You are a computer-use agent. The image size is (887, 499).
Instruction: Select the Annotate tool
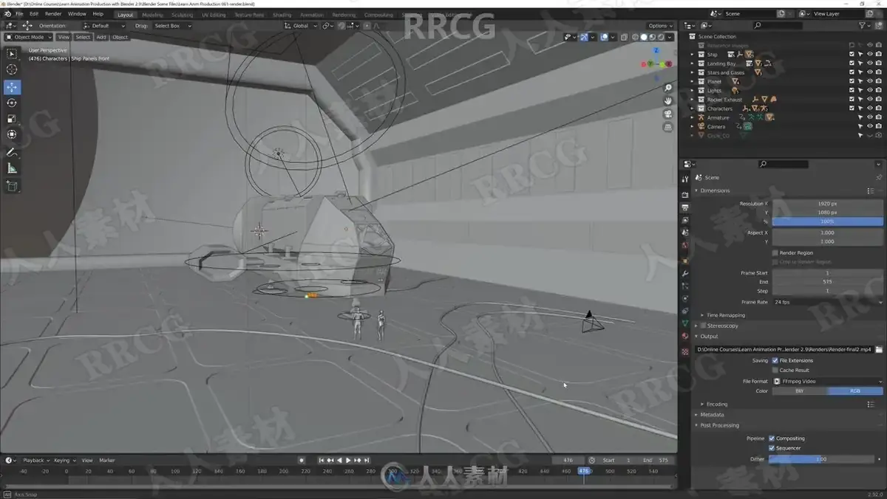point(12,153)
